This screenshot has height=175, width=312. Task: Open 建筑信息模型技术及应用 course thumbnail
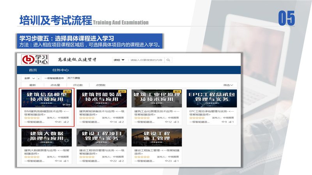tap(46, 98)
